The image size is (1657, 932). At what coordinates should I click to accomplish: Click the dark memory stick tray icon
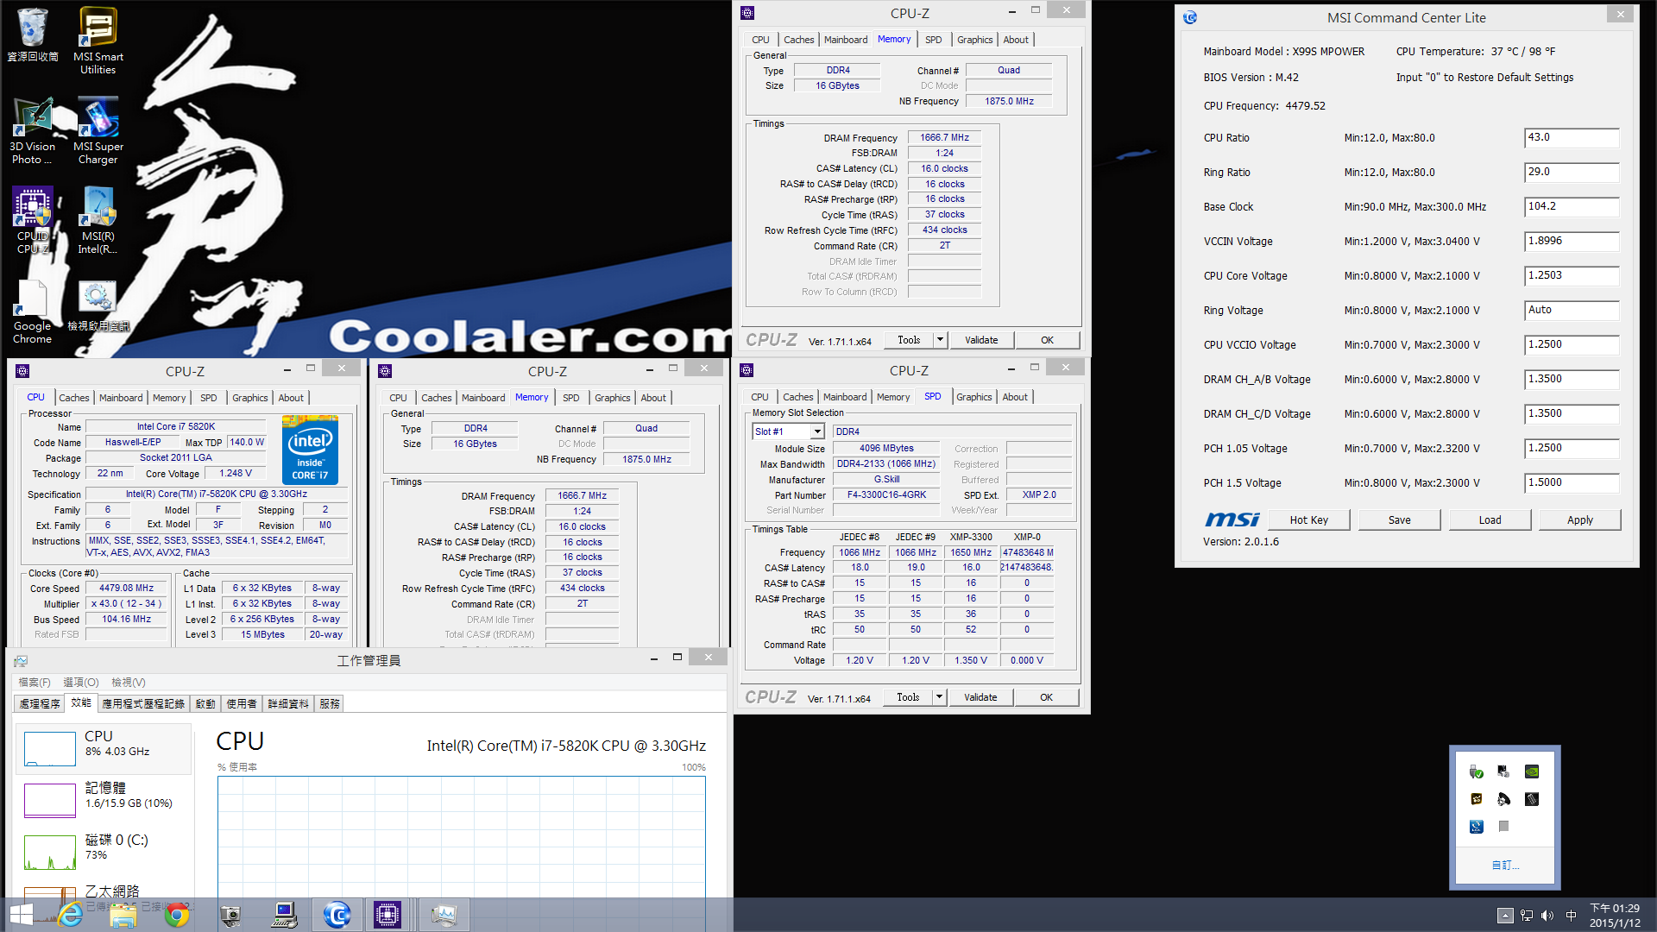[x=1532, y=799]
